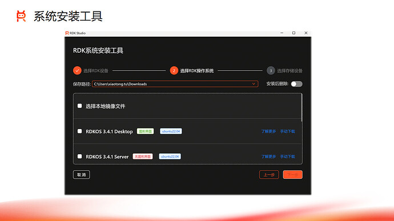Click the OS list scrollbar thumb
The height and width of the screenshot is (221, 394).
point(301,107)
